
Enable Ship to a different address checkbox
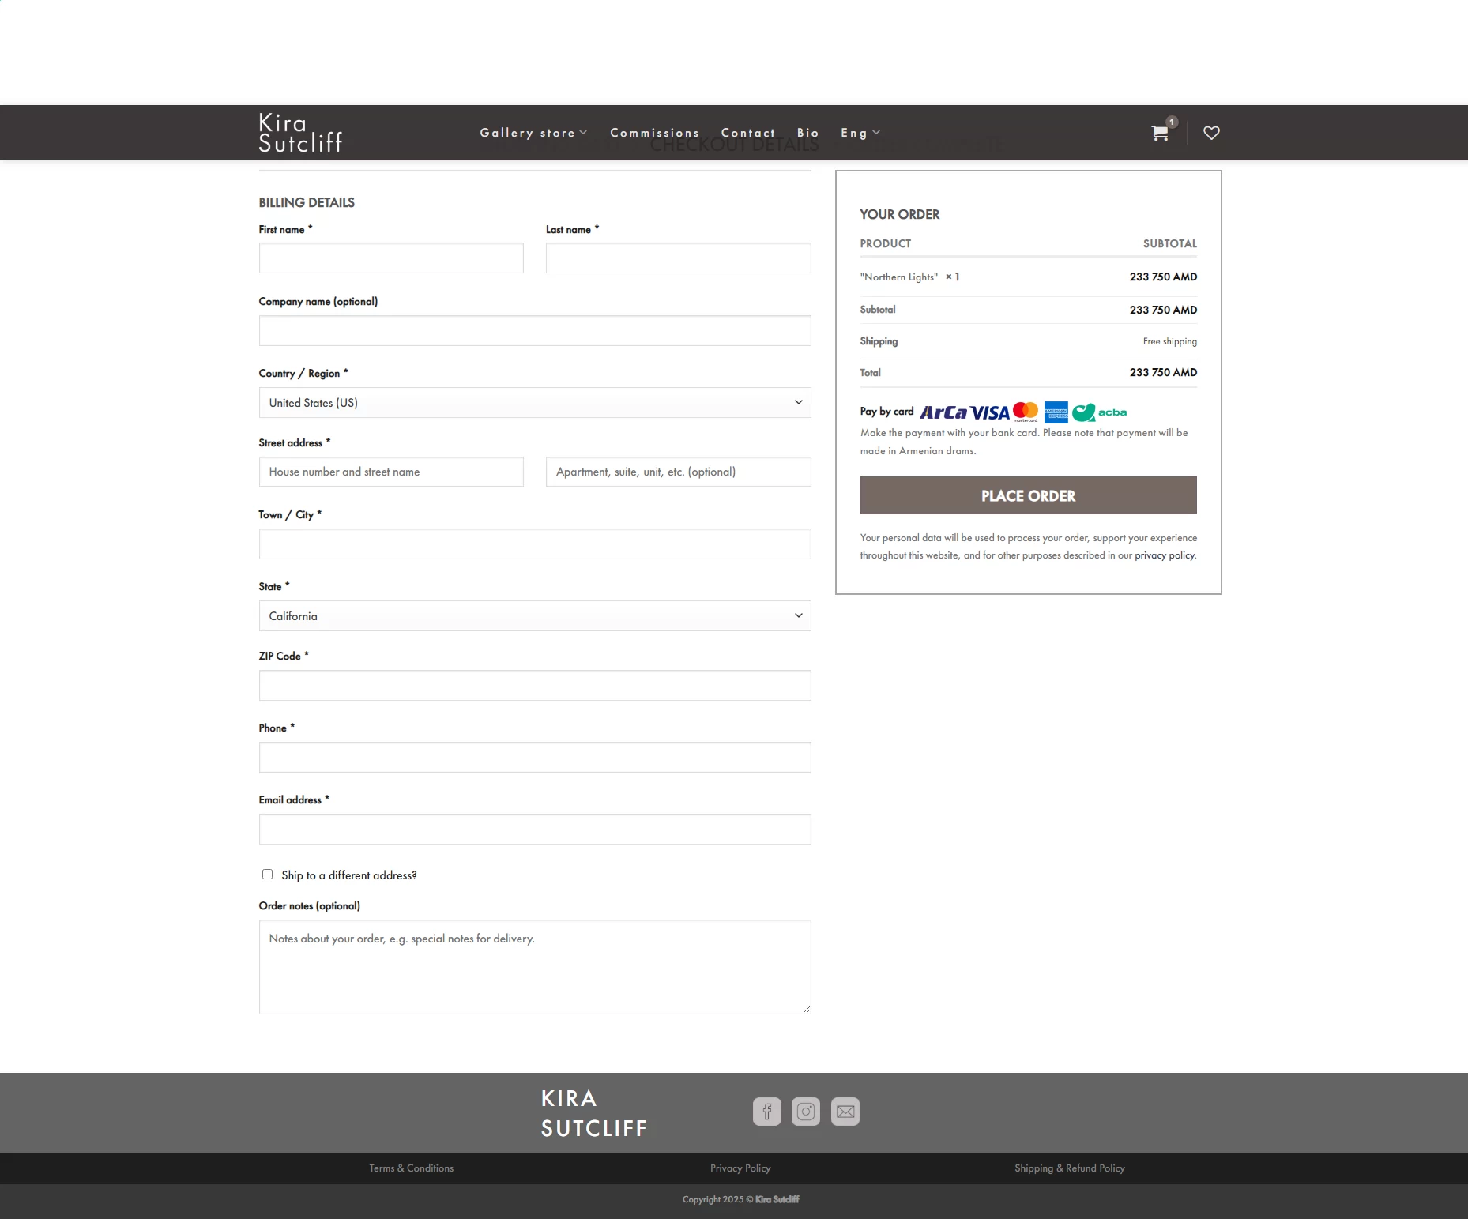click(x=268, y=875)
